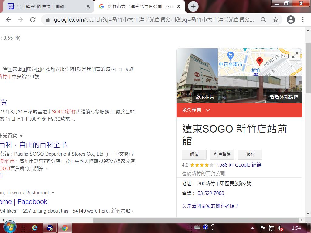Open dropdown arrow beside Restaurant breadcrumb
The width and height of the screenshot is (311, 233).
[x=53, y=193]
